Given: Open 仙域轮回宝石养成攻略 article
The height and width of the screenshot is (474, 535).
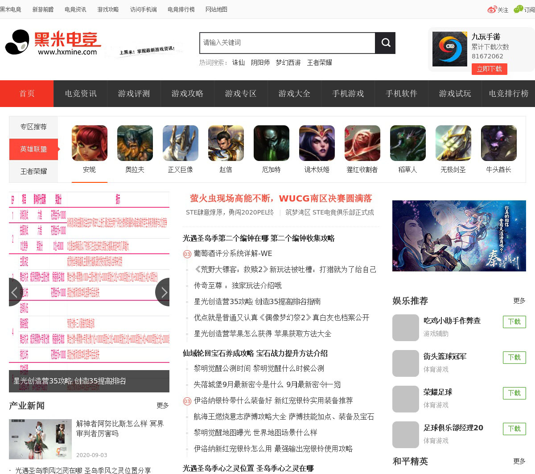Looking at the screenshot, I should pos(255,353).
